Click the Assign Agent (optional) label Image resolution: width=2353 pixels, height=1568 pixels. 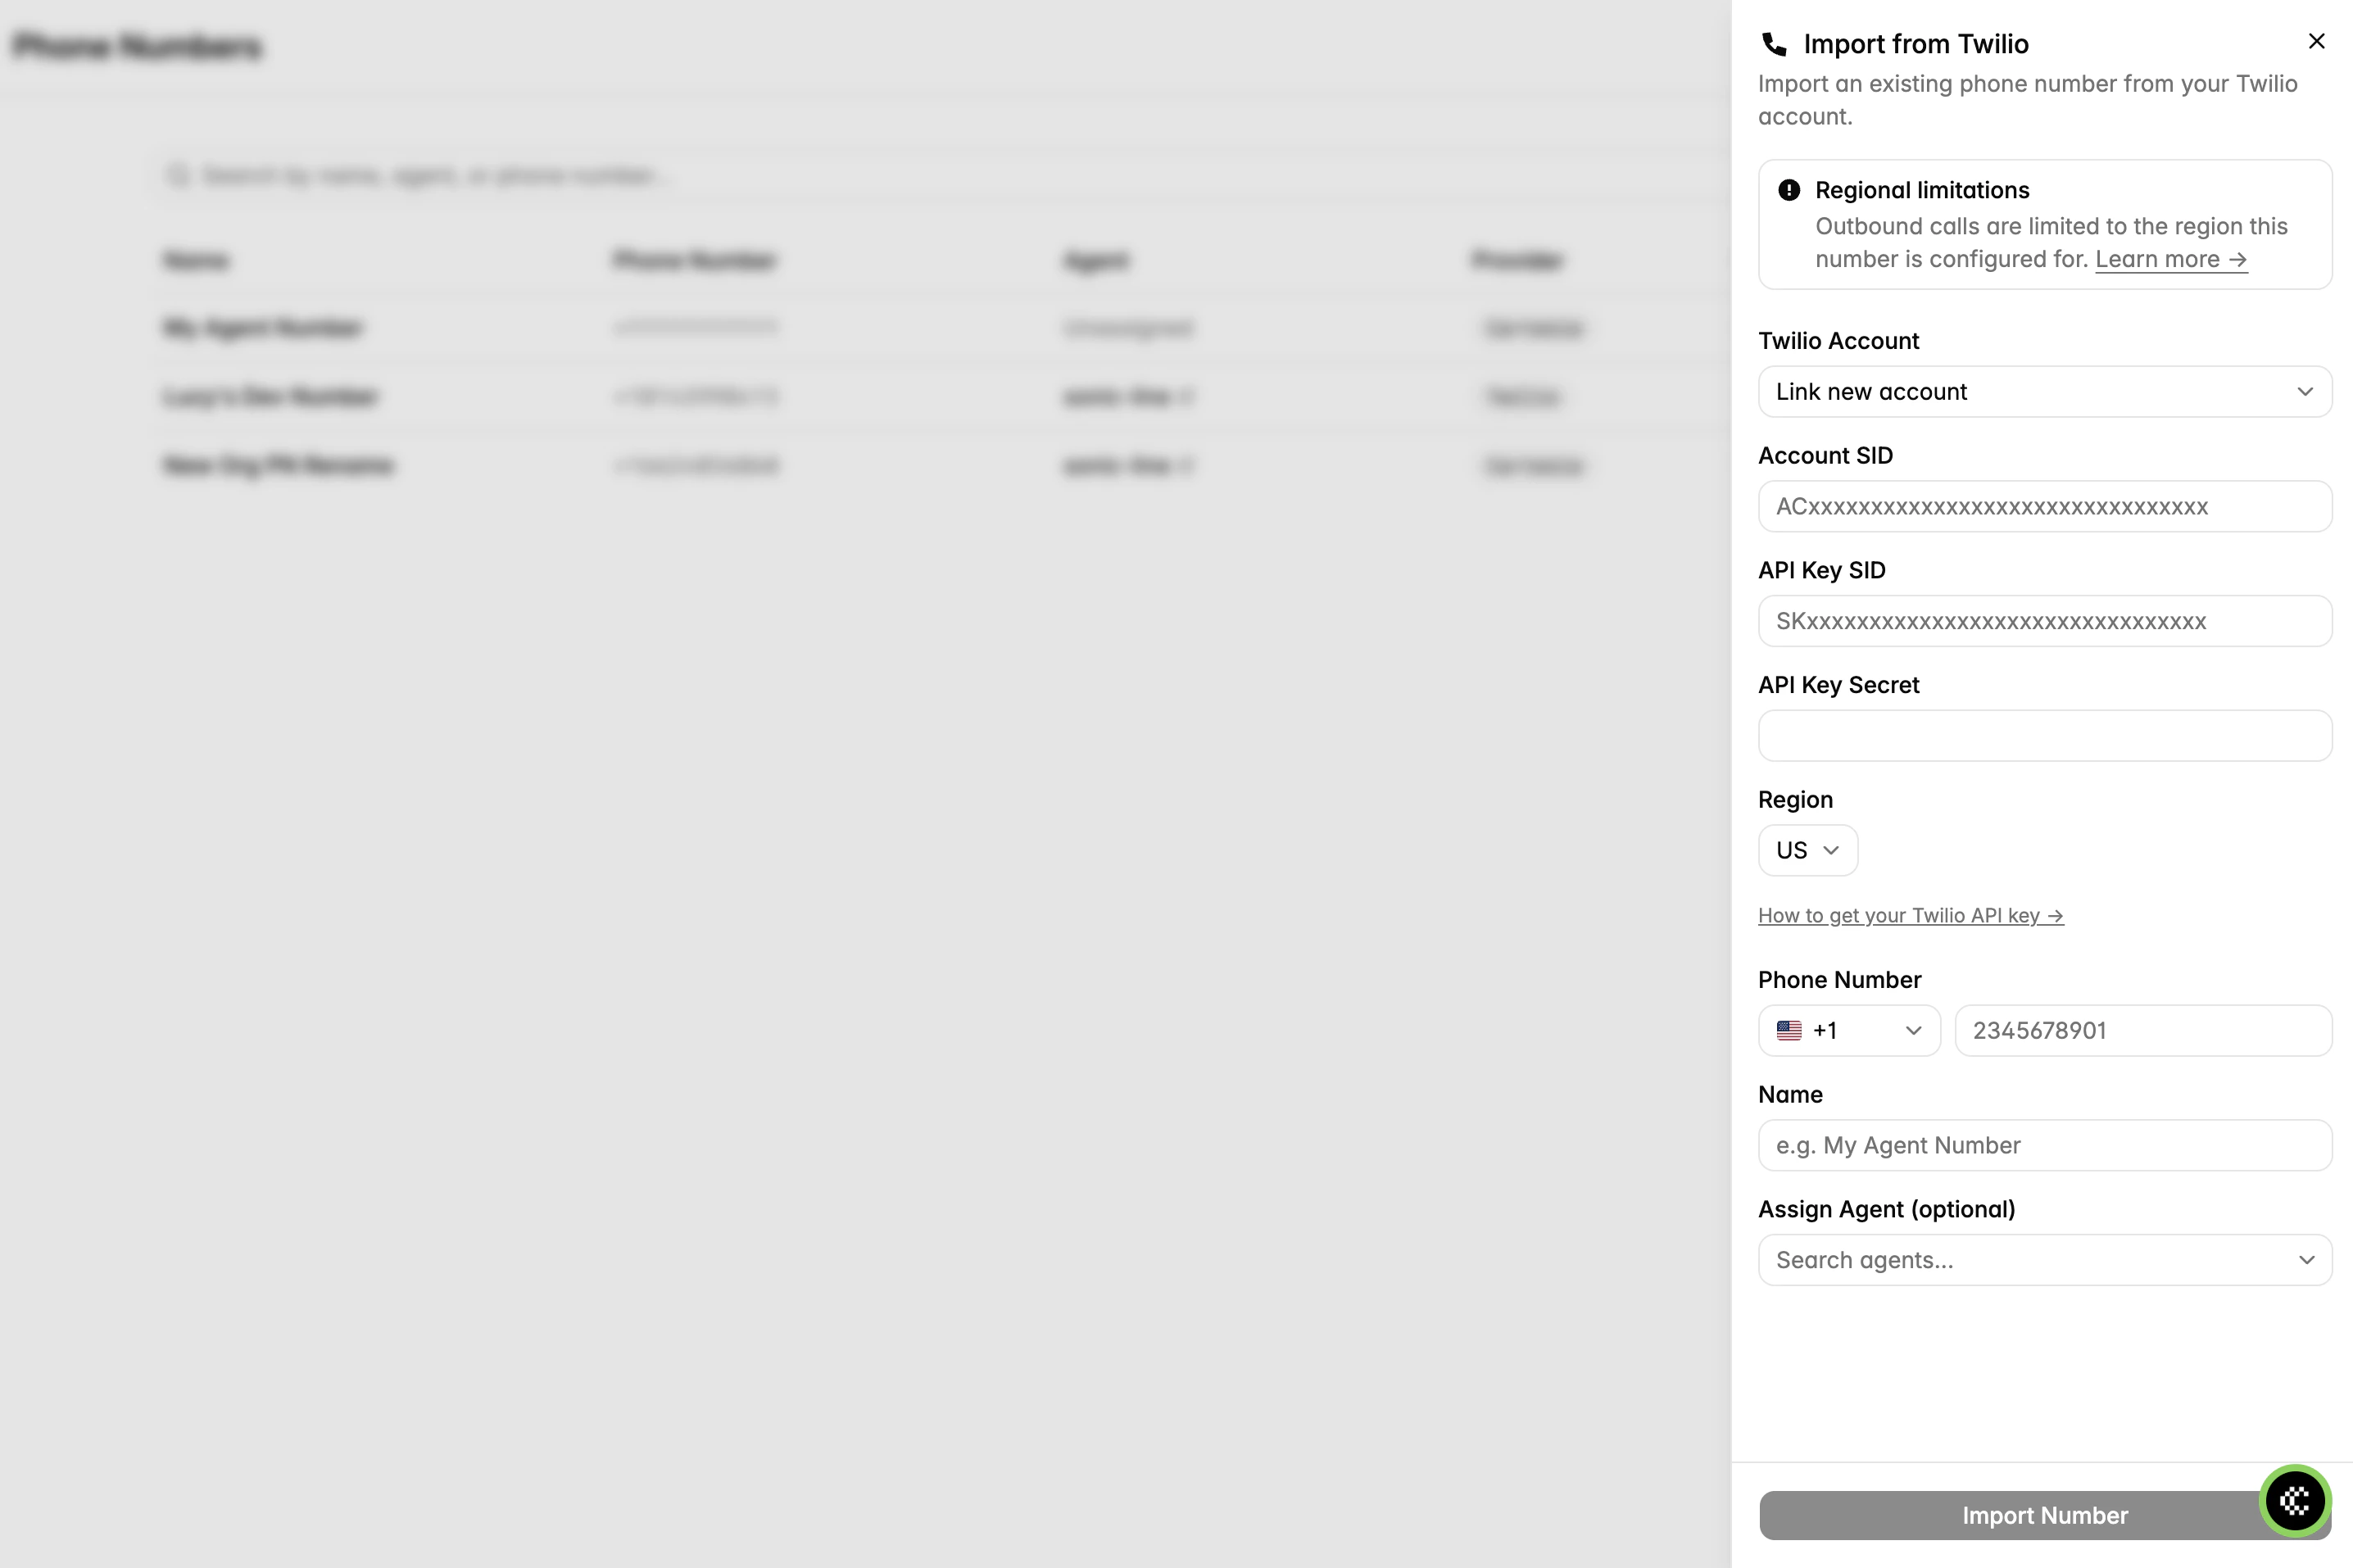point(1886,1209)
